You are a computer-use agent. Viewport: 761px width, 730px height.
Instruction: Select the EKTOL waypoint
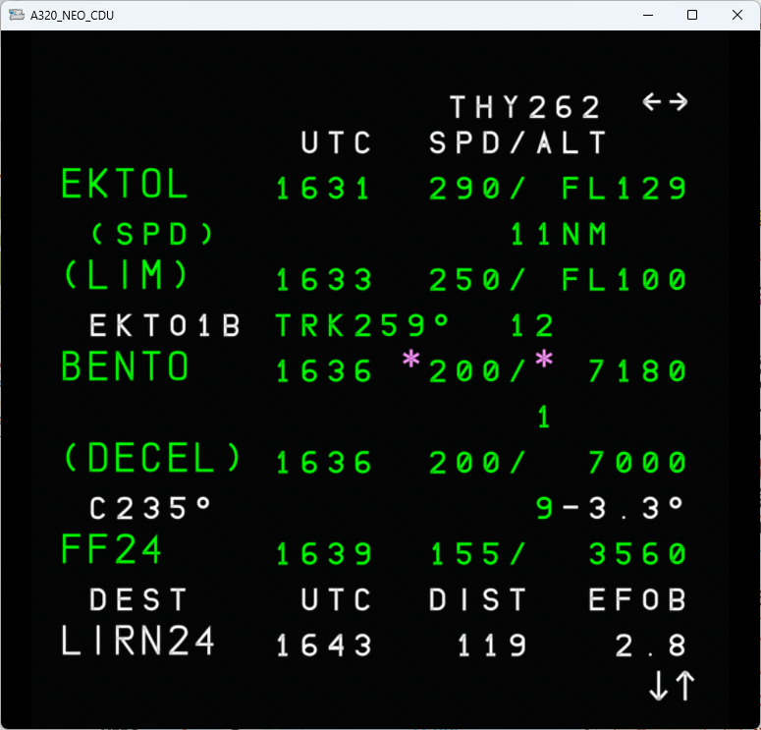pyautogui.click(x=125, y=184)
